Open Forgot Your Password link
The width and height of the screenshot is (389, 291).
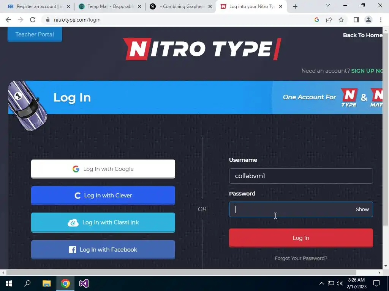coord(301,258)
